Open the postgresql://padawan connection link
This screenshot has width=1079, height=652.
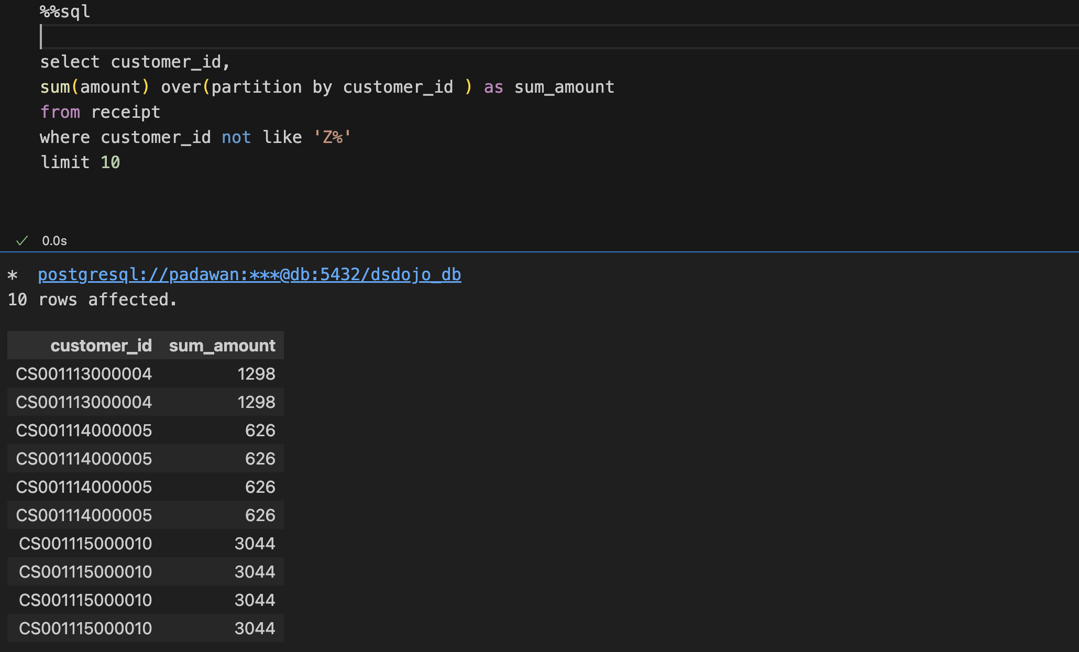coord(249,274)
